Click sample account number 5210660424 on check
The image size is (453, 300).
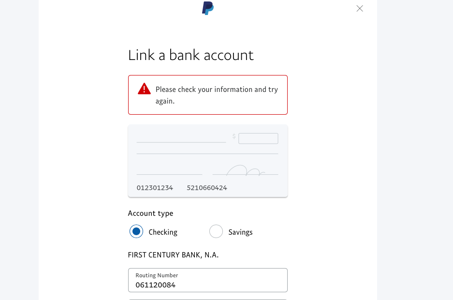pos(207,188)
